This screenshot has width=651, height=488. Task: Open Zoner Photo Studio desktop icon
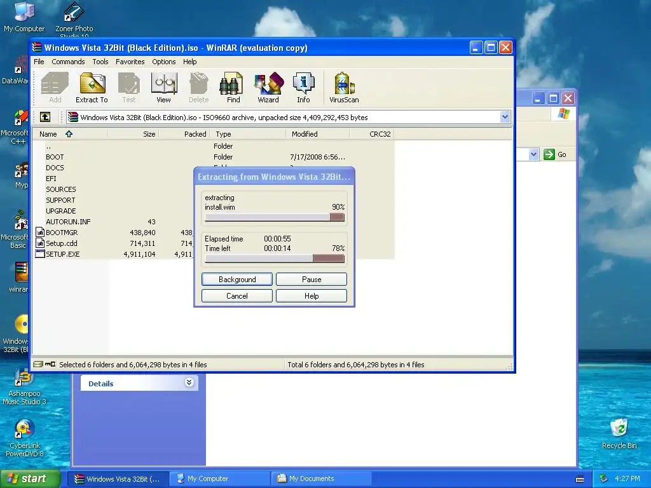pos(74,18)
